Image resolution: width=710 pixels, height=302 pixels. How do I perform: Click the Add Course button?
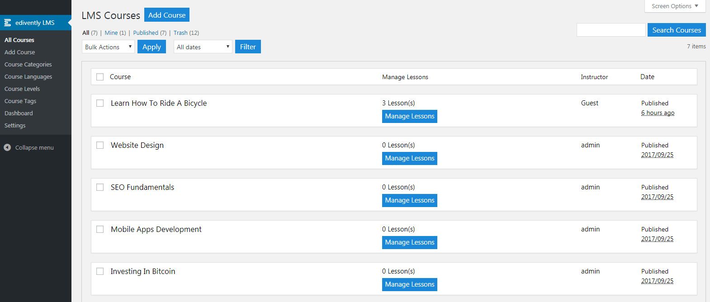[x=167, y=15]
